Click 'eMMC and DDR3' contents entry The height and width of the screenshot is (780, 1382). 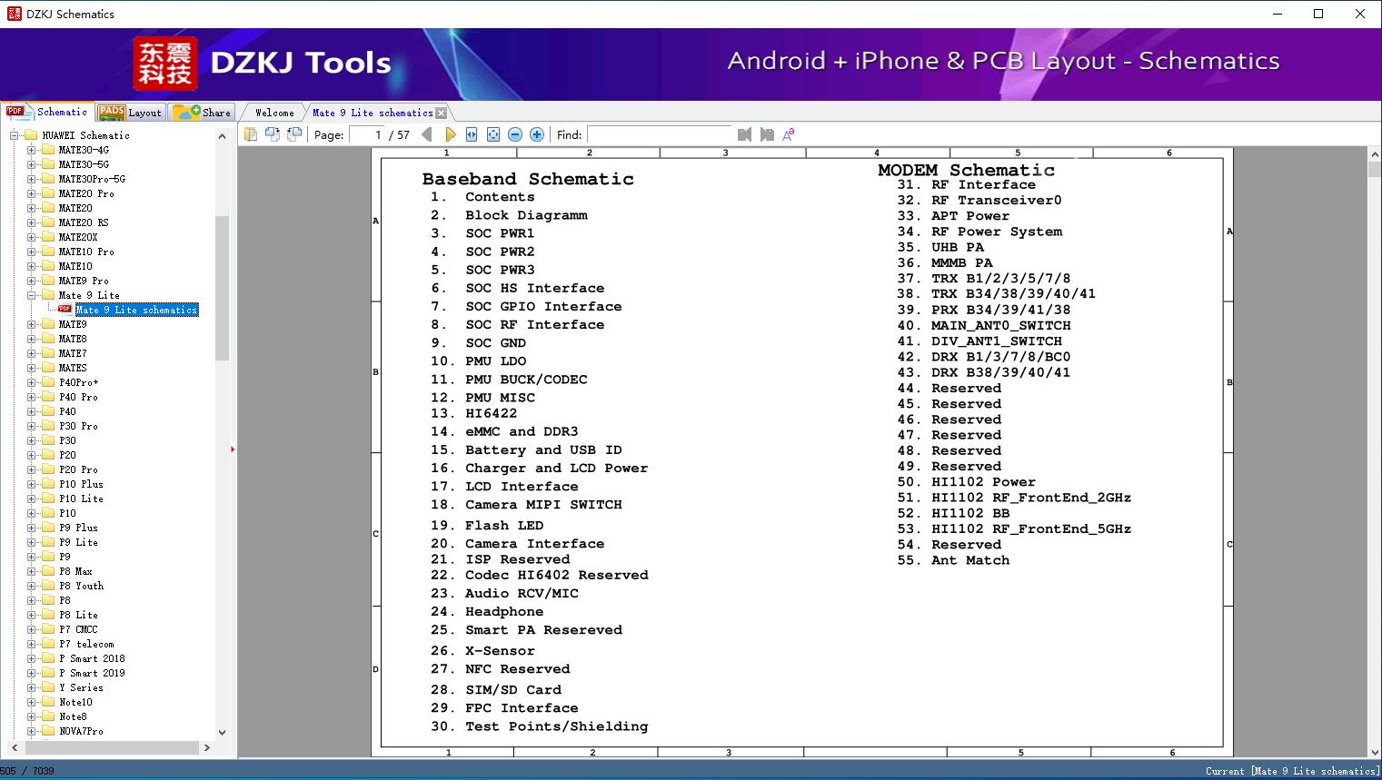504,431
